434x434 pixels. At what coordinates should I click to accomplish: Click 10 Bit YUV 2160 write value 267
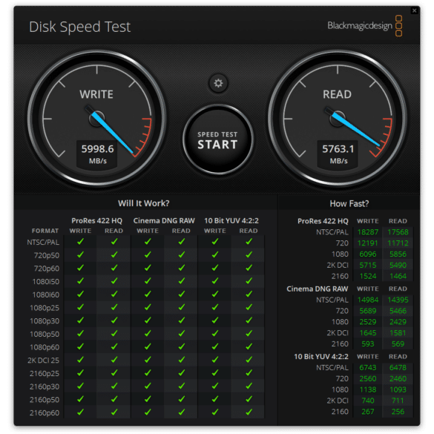367,412
